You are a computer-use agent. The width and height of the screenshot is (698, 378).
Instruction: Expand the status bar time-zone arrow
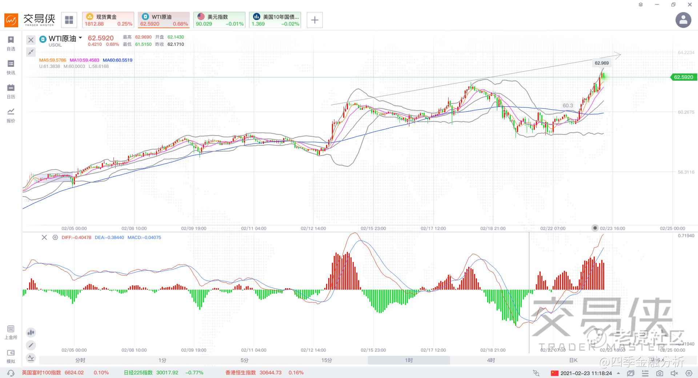click(x=618, y=373)
